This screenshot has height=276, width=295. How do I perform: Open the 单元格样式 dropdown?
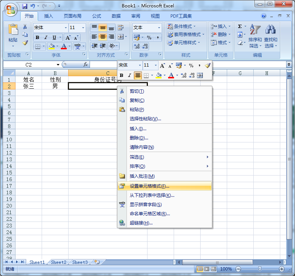tap(183, 43)
